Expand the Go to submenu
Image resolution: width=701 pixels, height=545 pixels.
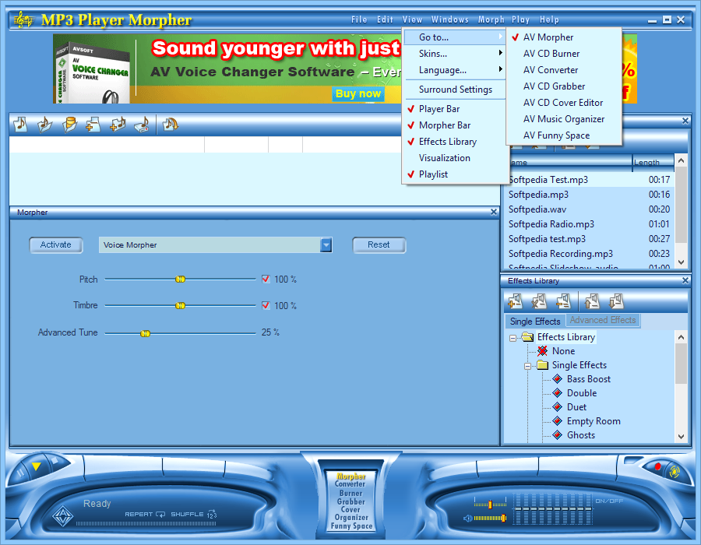coord(456,37)
